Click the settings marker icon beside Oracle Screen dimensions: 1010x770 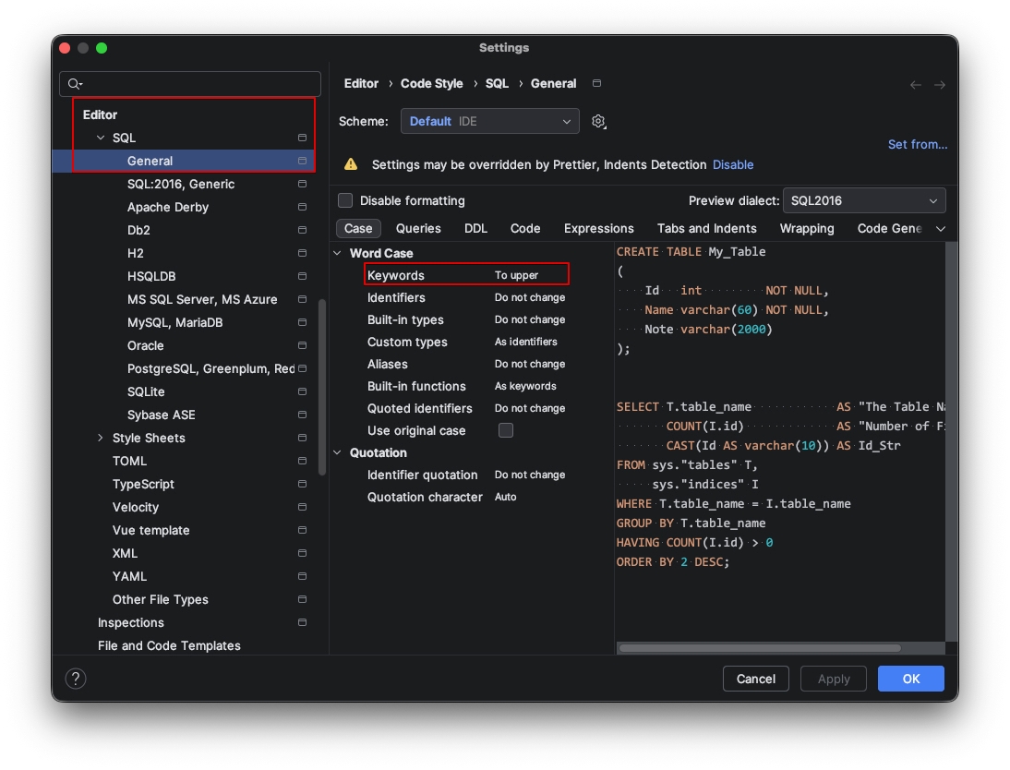pyautogui.click(x=302, y=345)
